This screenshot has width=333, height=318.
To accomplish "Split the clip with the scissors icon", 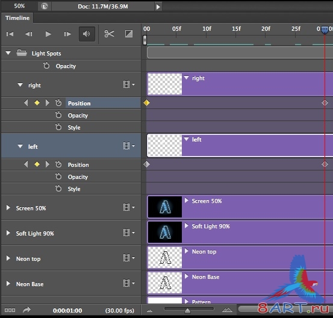I will pos(109,34).
